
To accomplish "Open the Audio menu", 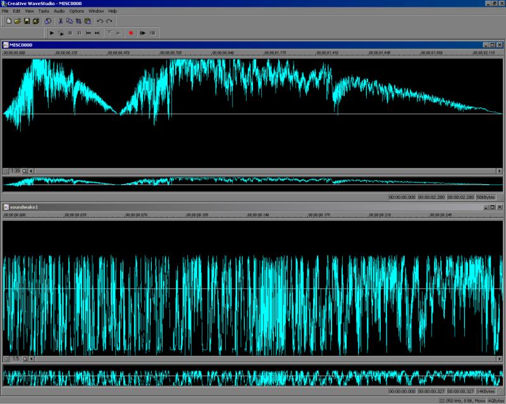I will (x=59, y=11).
